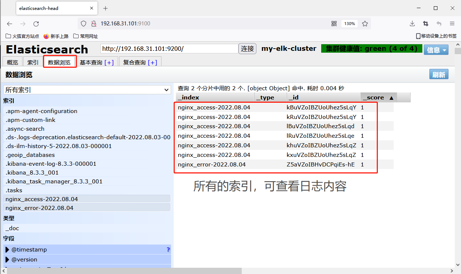Open the QR code icon in address bar
This screenshot has height=274, width=461.
[334, 24]
